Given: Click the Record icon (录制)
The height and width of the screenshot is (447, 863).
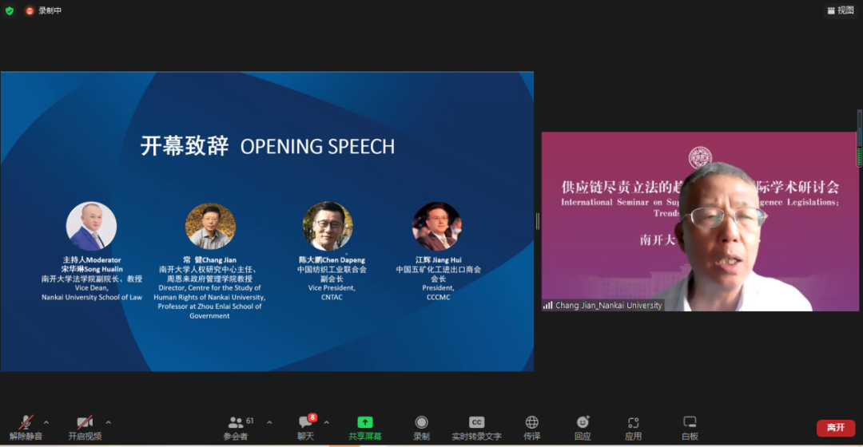Looking at the screenshot, I should click(x=421, y=427).
